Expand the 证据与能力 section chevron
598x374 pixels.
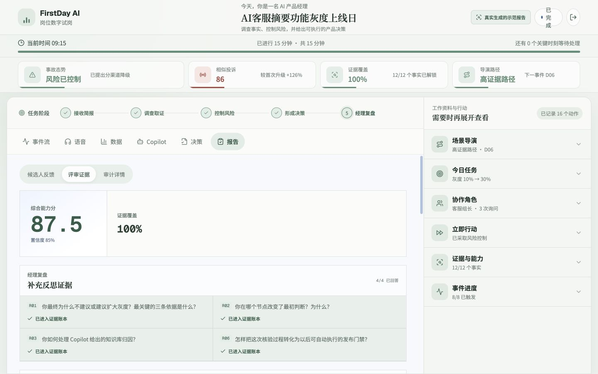[578, 262]
